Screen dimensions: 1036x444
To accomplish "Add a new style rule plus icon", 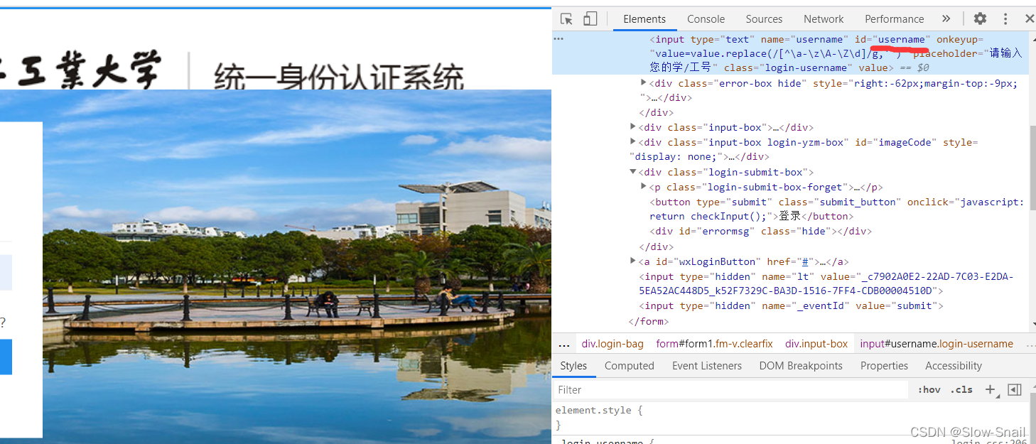I will click(990, 389).
